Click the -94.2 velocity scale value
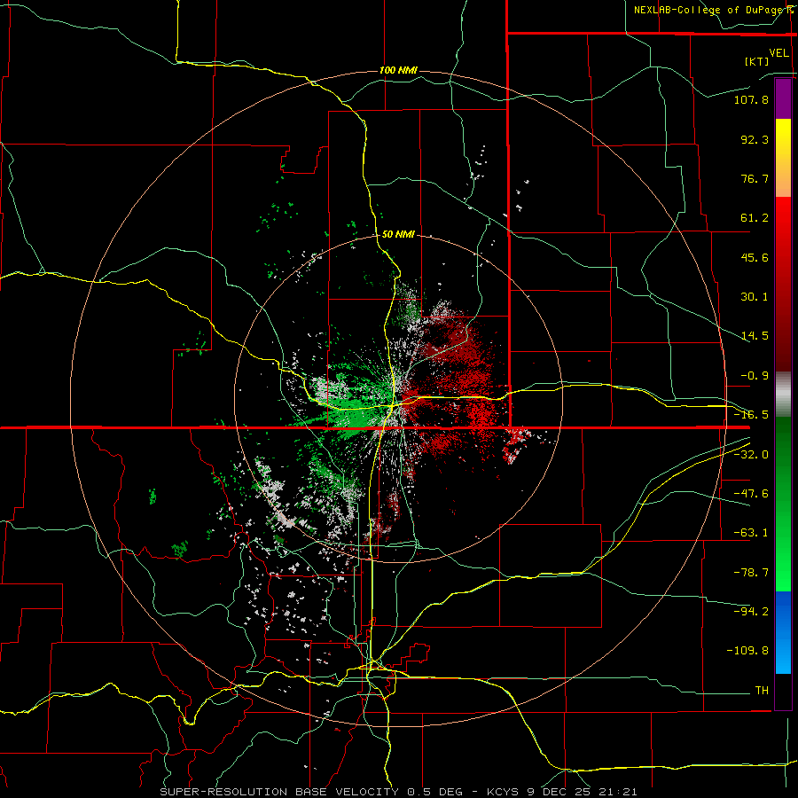This screenshot has height=798, width=798. 751,611
